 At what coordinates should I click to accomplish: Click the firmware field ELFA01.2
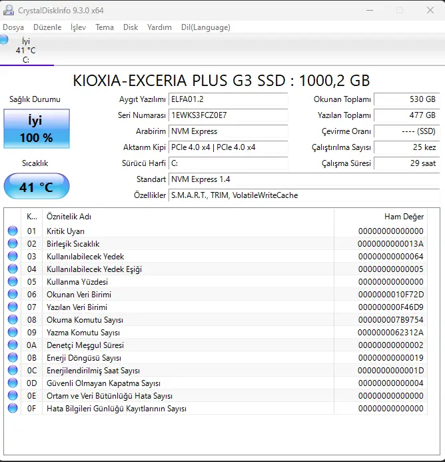point(228,99)
